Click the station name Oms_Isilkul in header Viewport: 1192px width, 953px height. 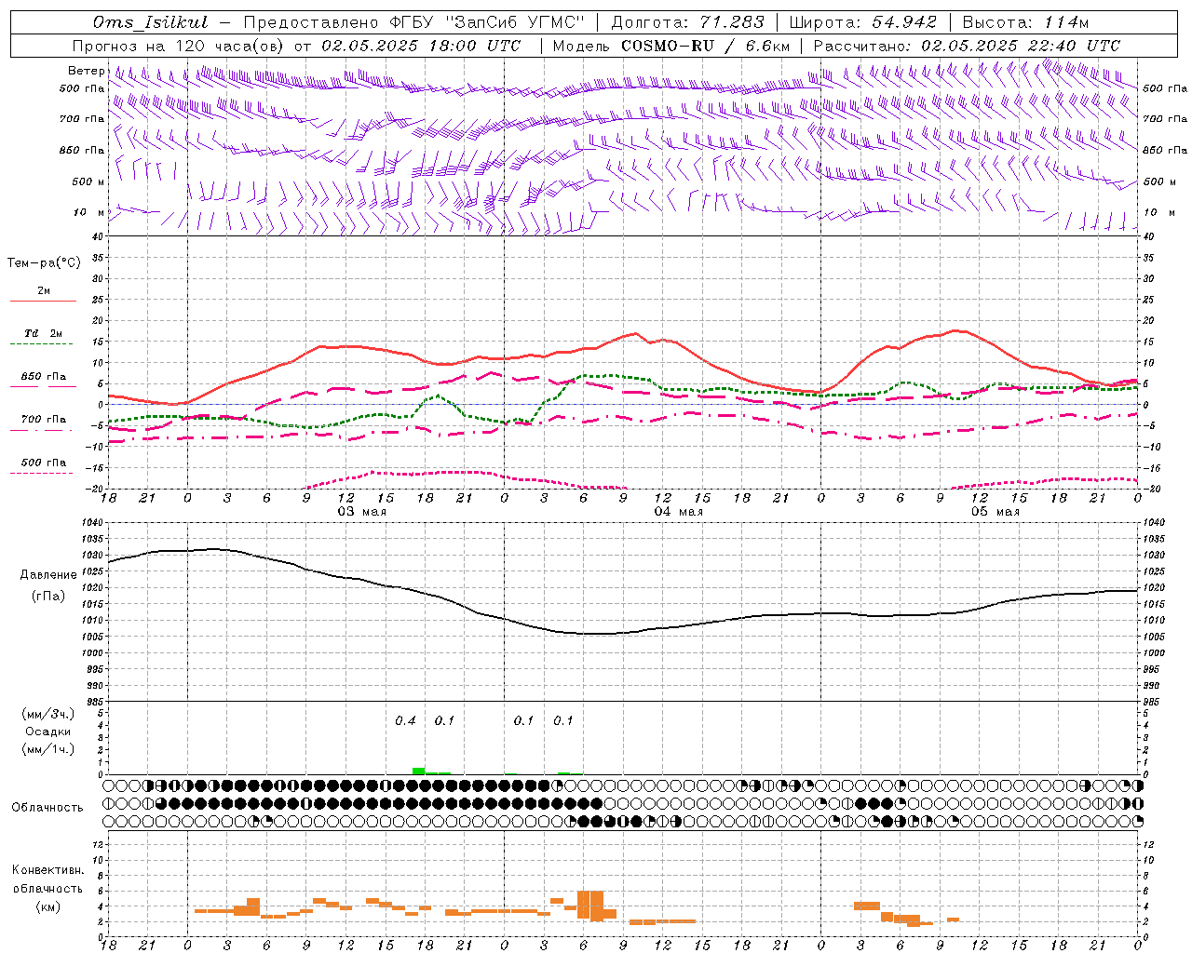(151, 22)
